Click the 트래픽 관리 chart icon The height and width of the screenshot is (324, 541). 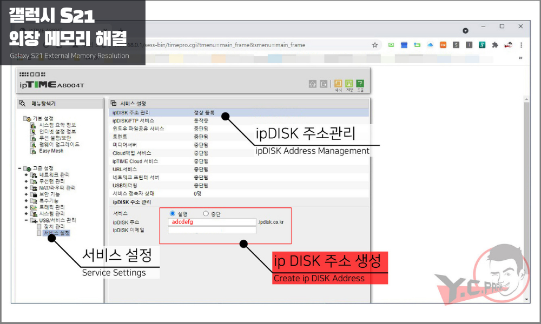pyautogui.click(x=34, y=207)
